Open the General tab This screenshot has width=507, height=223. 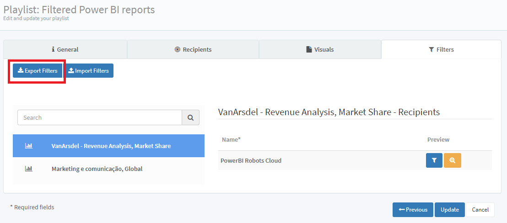coord(65,49)
